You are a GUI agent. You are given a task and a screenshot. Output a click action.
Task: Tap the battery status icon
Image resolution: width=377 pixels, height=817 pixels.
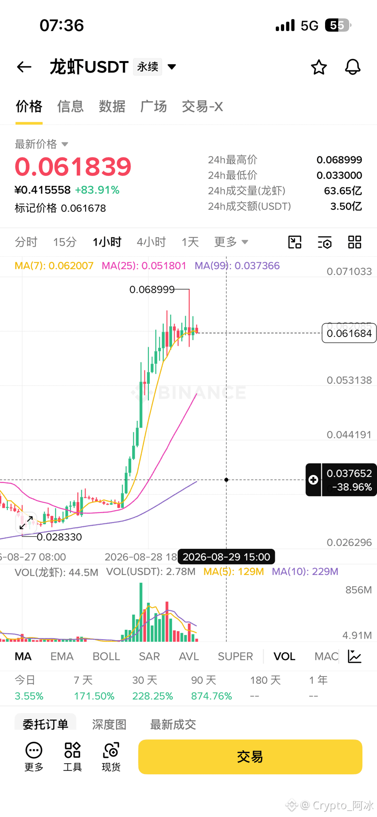click(338, 25)
